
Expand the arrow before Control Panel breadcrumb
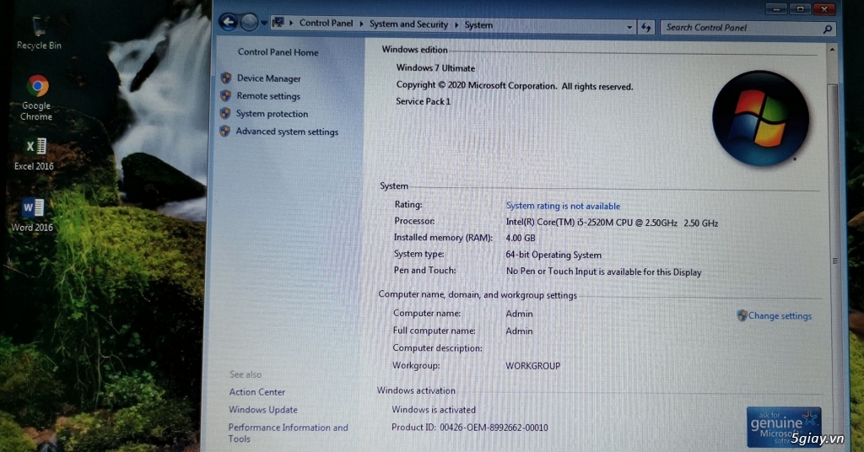tap(291, 23)
